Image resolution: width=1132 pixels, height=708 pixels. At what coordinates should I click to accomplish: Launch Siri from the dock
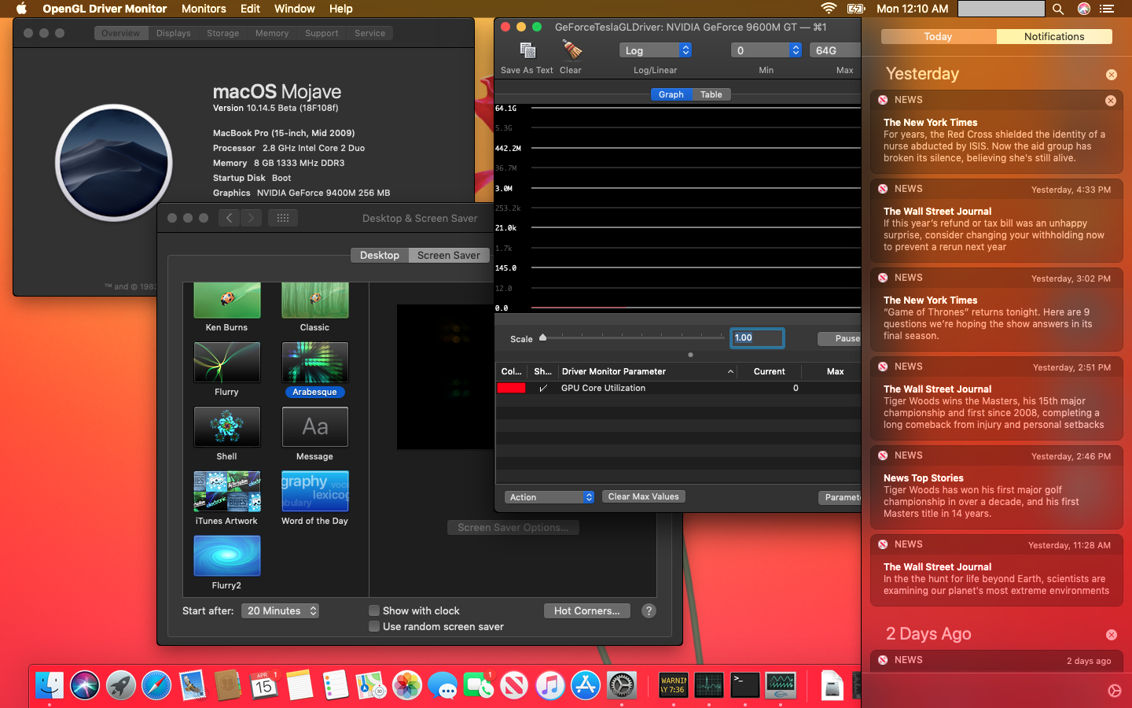coord(85,685)
